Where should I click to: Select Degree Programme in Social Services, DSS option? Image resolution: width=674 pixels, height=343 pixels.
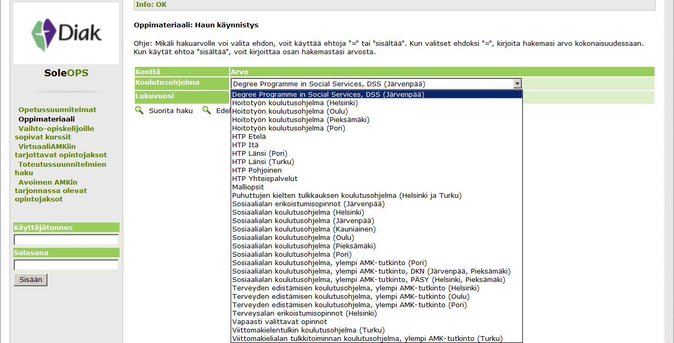[x=376, y=95]
